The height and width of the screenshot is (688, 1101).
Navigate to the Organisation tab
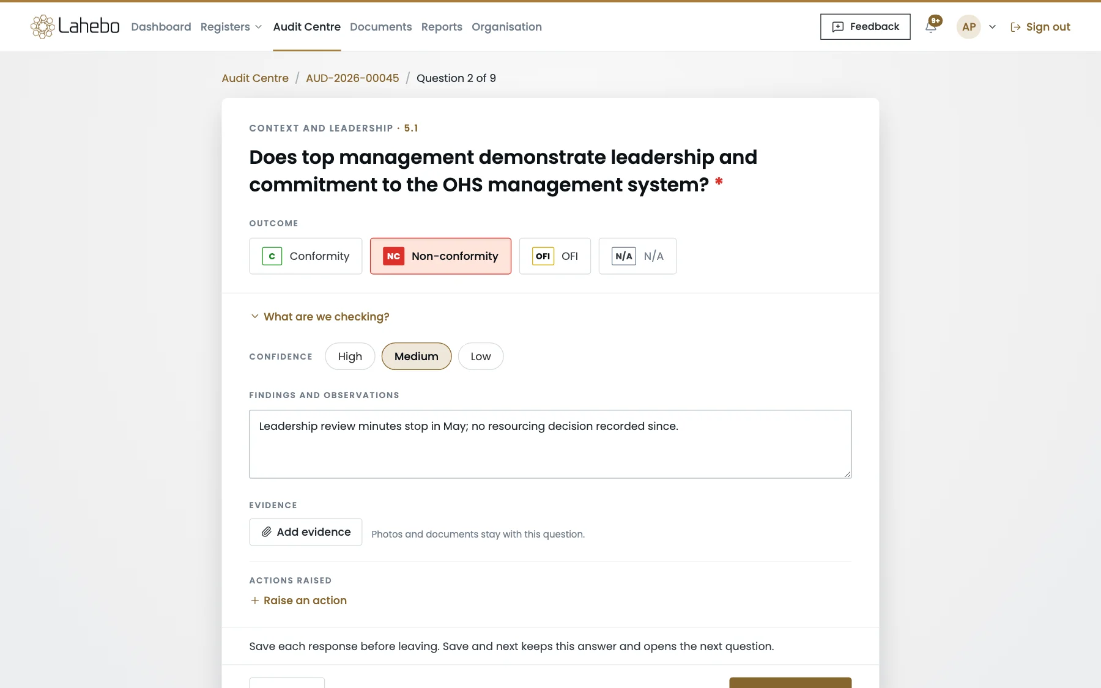506,27
